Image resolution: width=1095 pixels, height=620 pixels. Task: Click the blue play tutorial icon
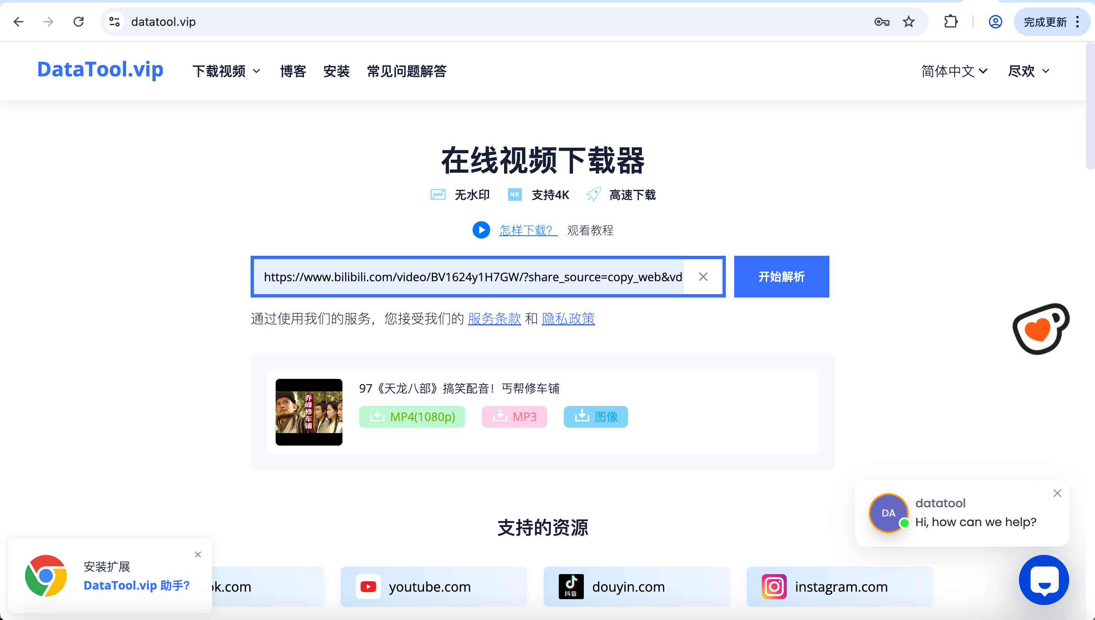click(x=481, y=230)
